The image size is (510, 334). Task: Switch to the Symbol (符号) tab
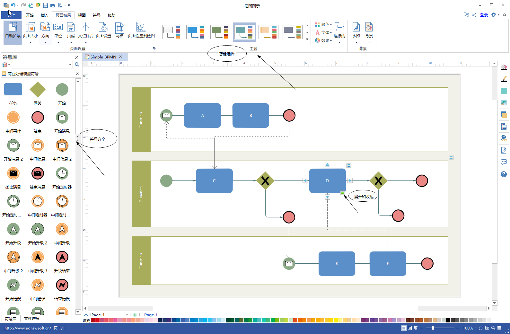click(97, 15)
